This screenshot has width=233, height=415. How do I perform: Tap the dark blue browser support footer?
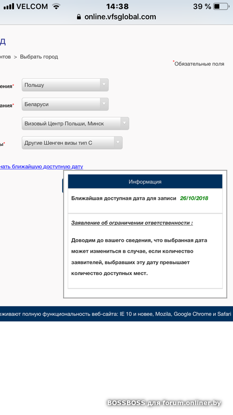[x=116, y=314]
